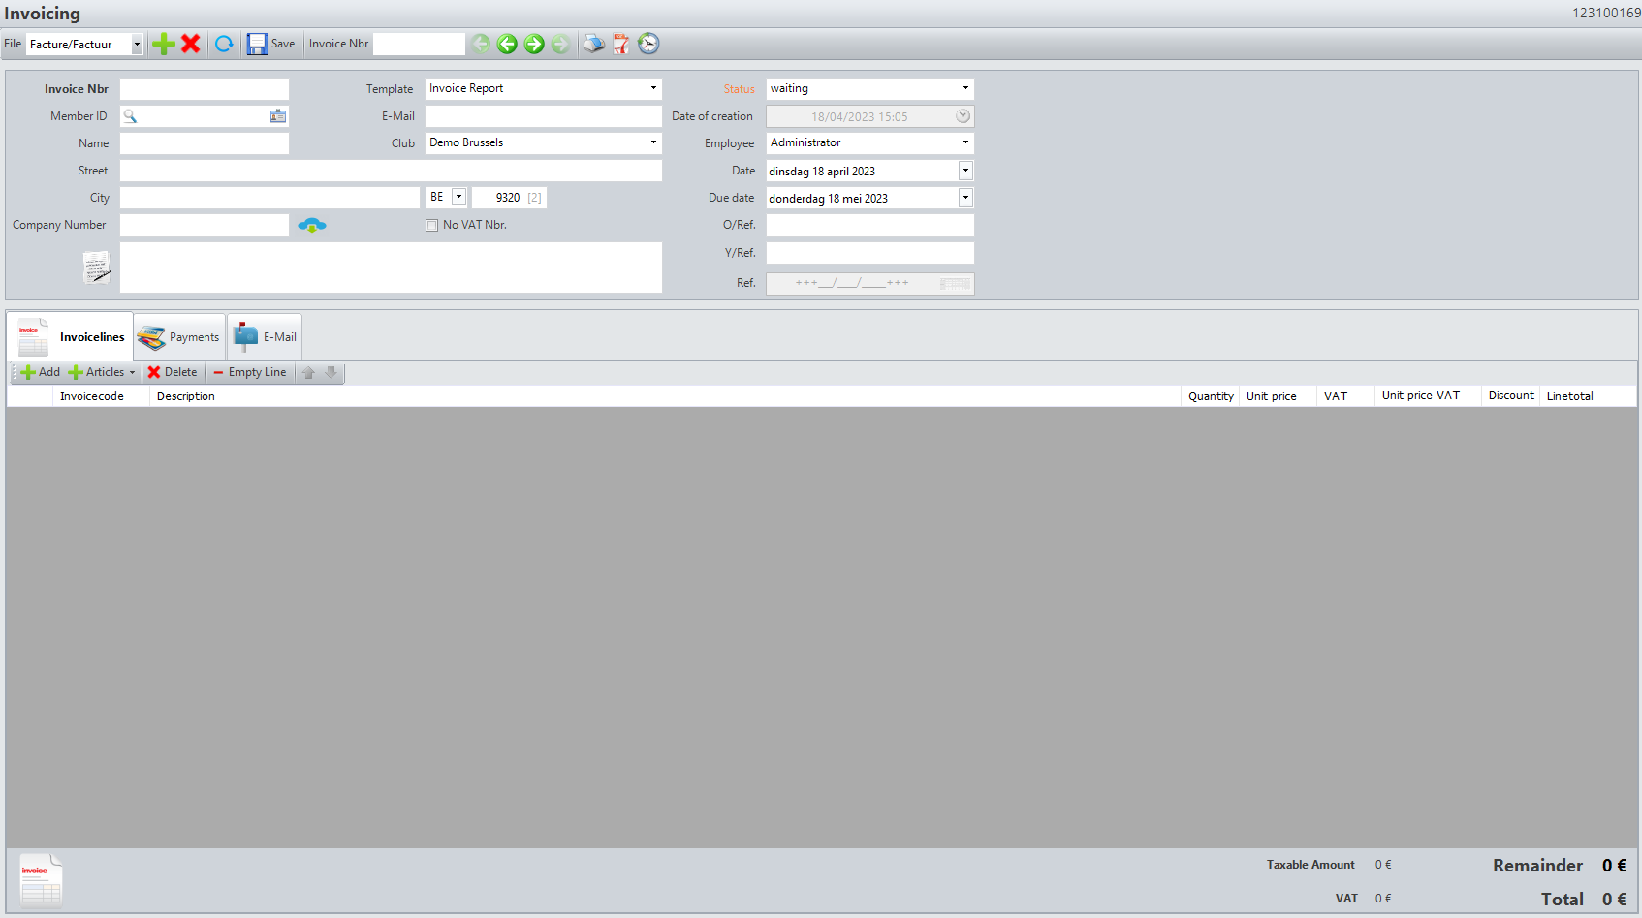Click the red X delete invoice icon

point(191,44)
